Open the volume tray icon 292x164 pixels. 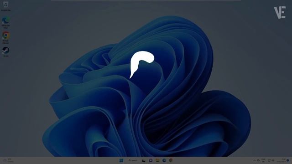(273, 160)
